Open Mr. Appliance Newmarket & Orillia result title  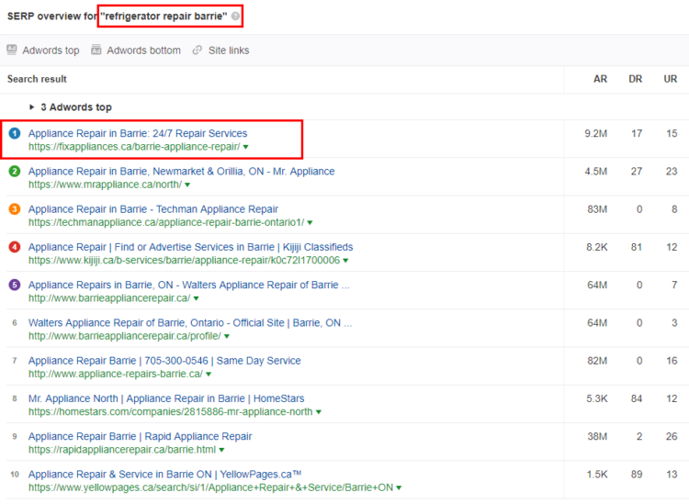182,172
